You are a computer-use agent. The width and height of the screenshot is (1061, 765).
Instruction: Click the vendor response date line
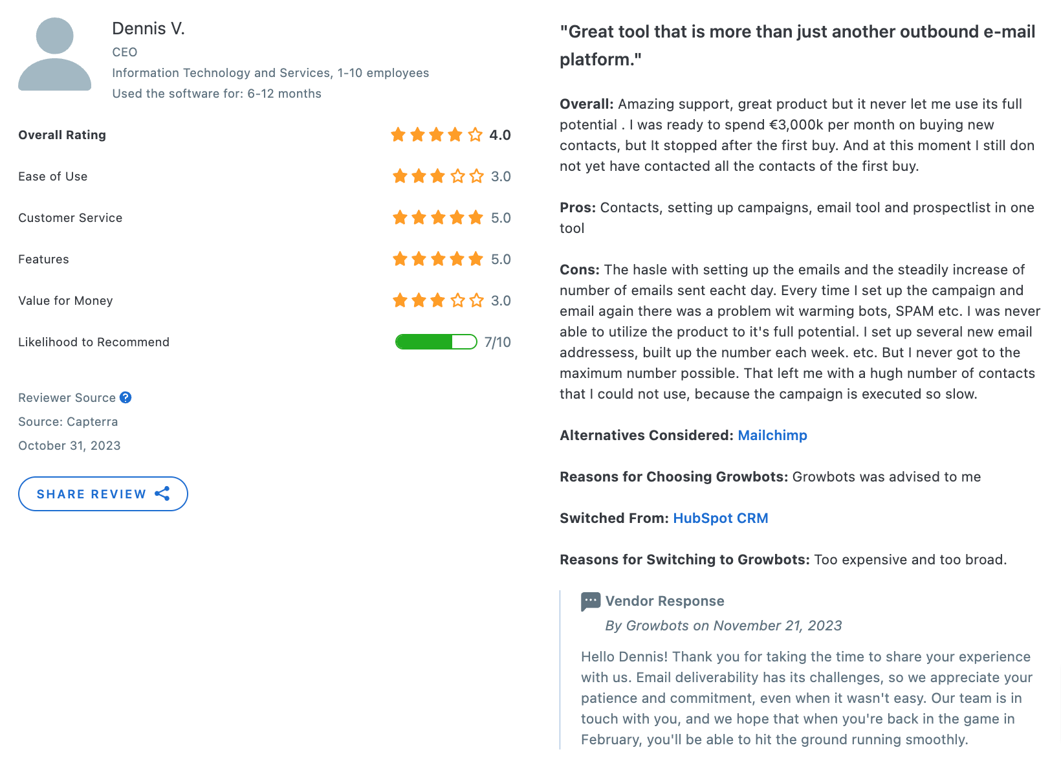723,626
